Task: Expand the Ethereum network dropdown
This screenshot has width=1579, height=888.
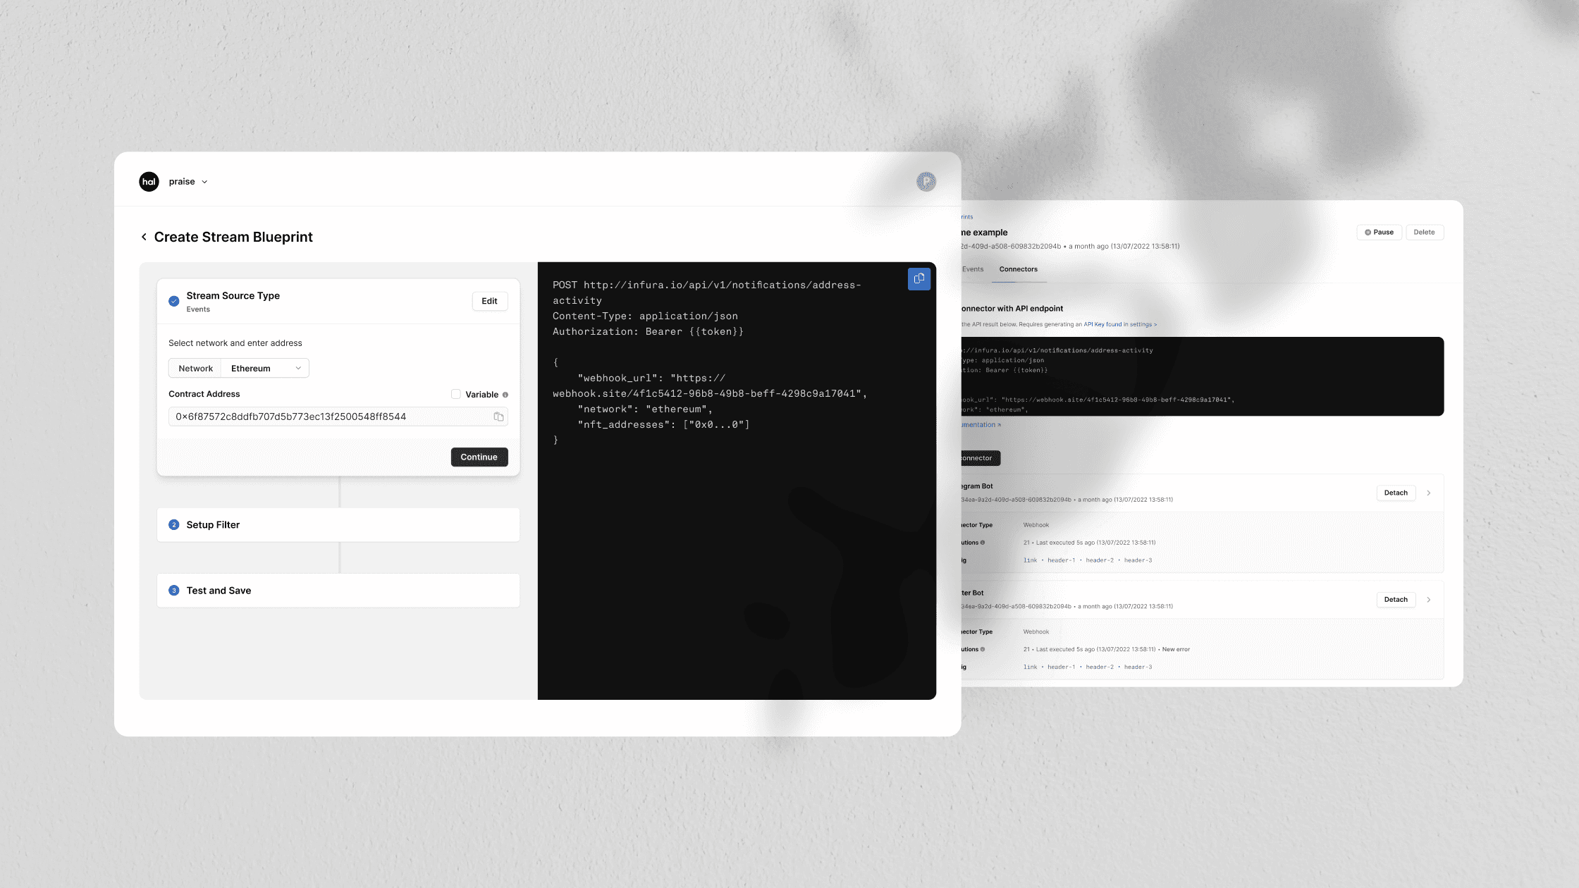Action: (265, 369)
